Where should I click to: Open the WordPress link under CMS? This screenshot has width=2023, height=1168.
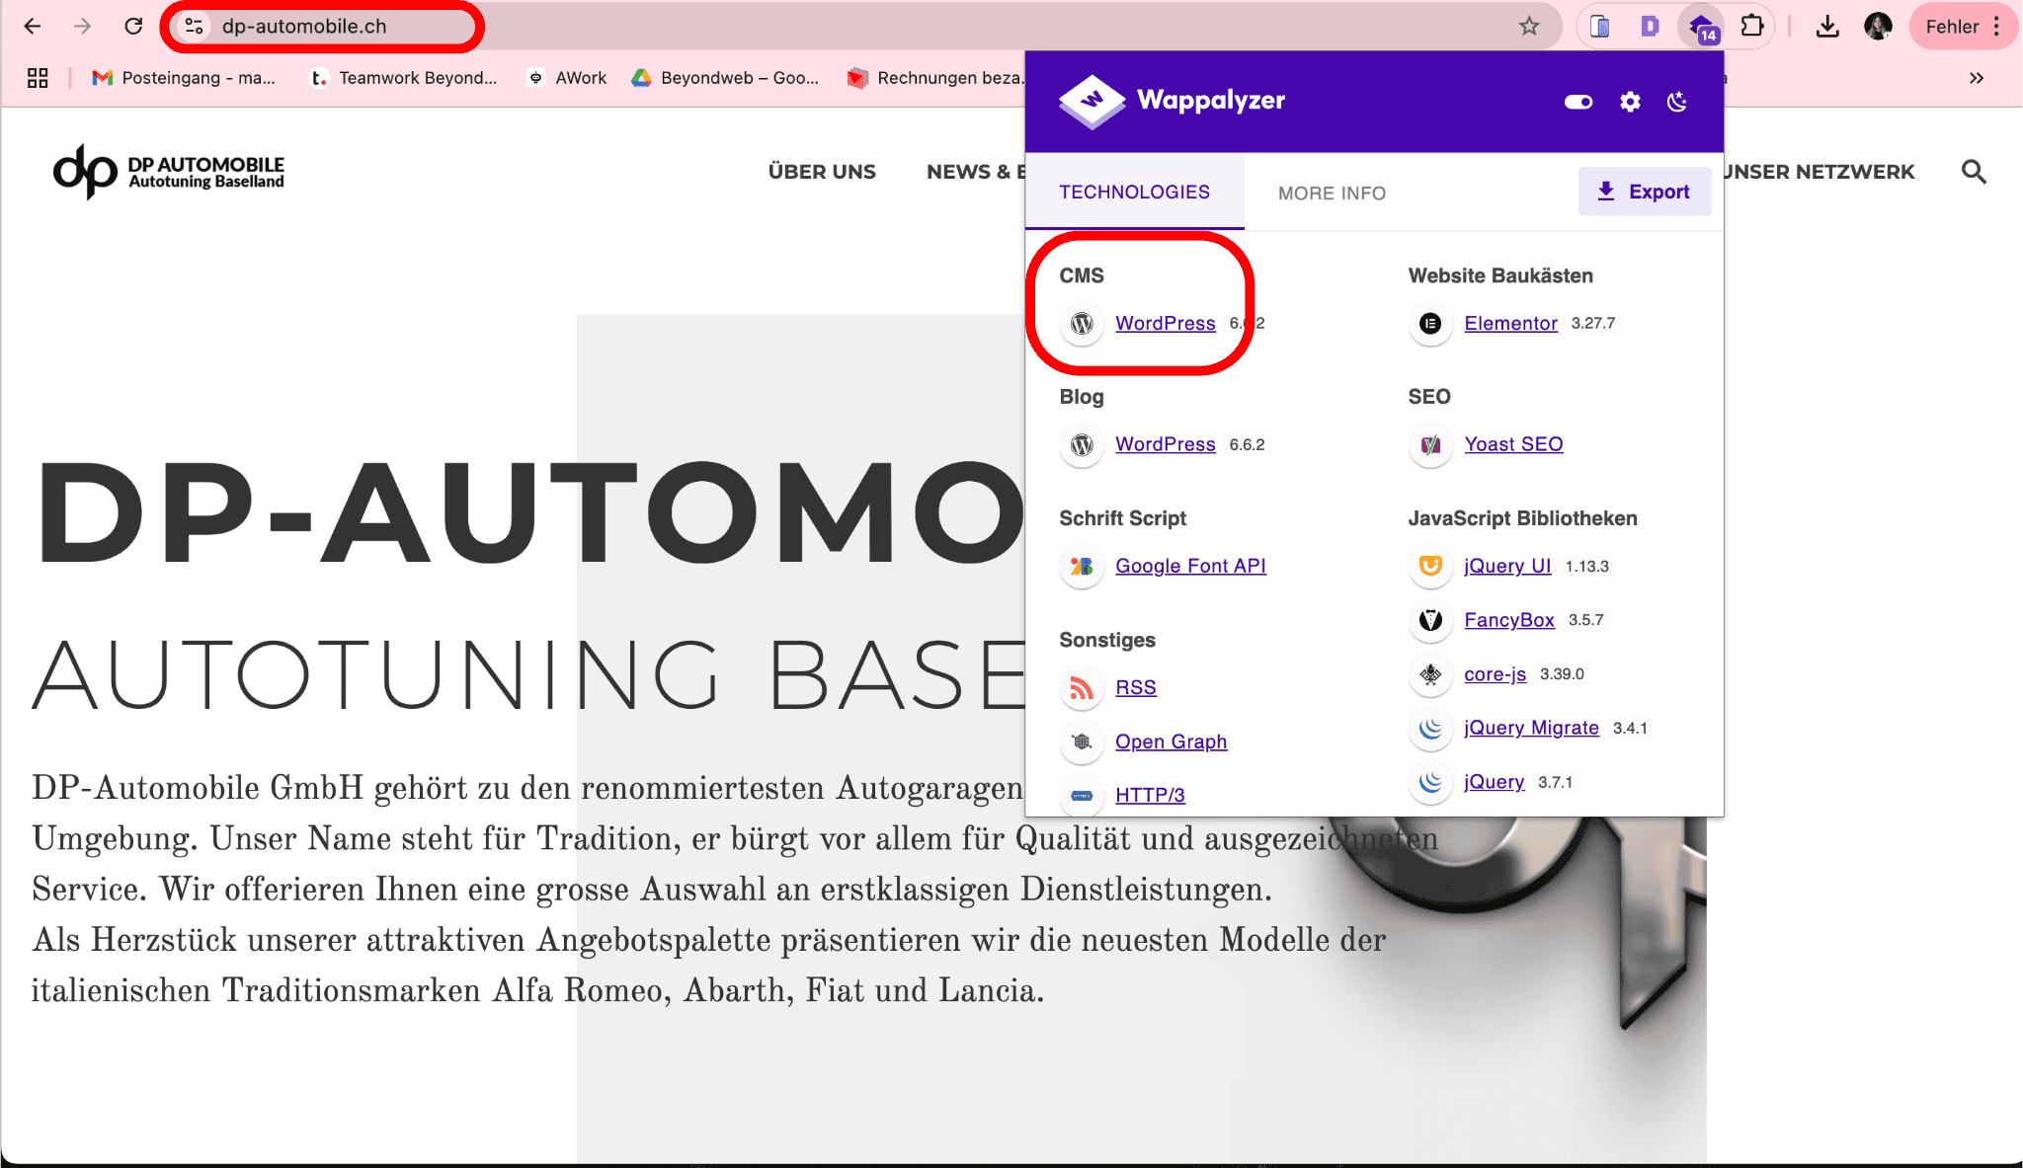pyautogui.click(x=1165, y=323)
